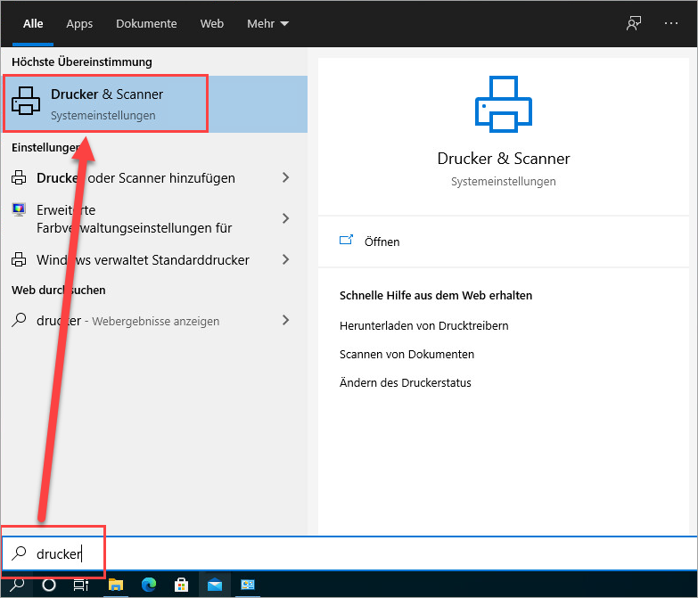Switch to the Apps tab
698x598 pixels.
click(x=79, y=23)
